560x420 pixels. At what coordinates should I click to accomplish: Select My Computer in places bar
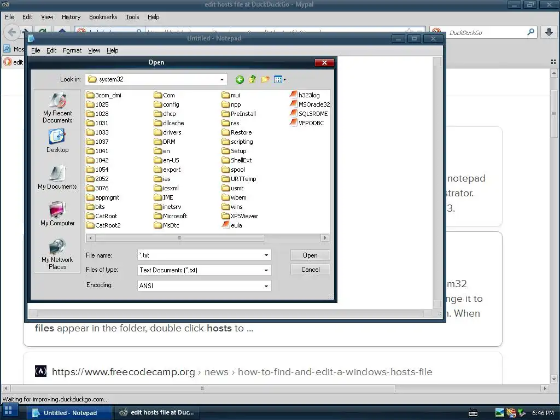57,214
